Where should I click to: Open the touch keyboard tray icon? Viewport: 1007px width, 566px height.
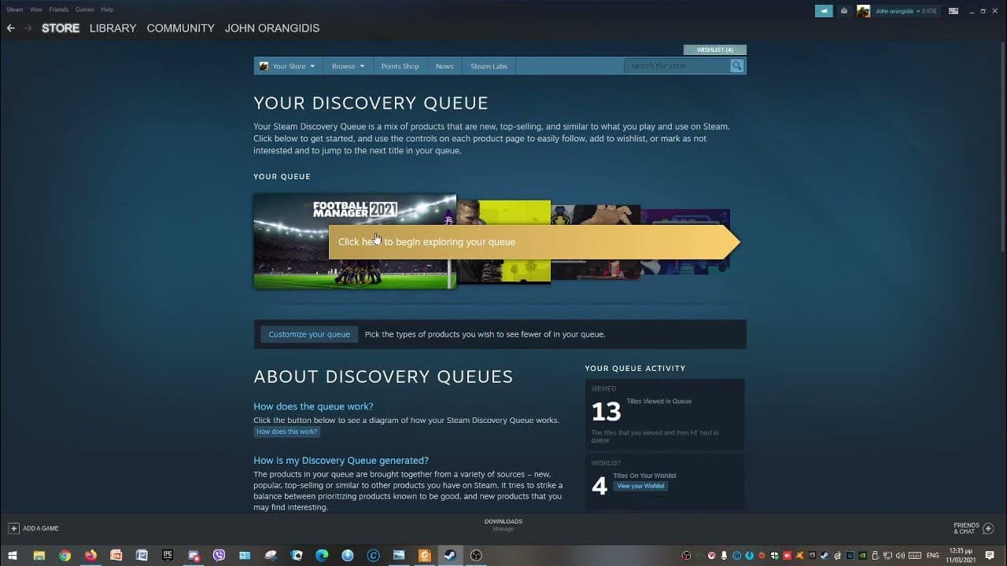point(915,556)
